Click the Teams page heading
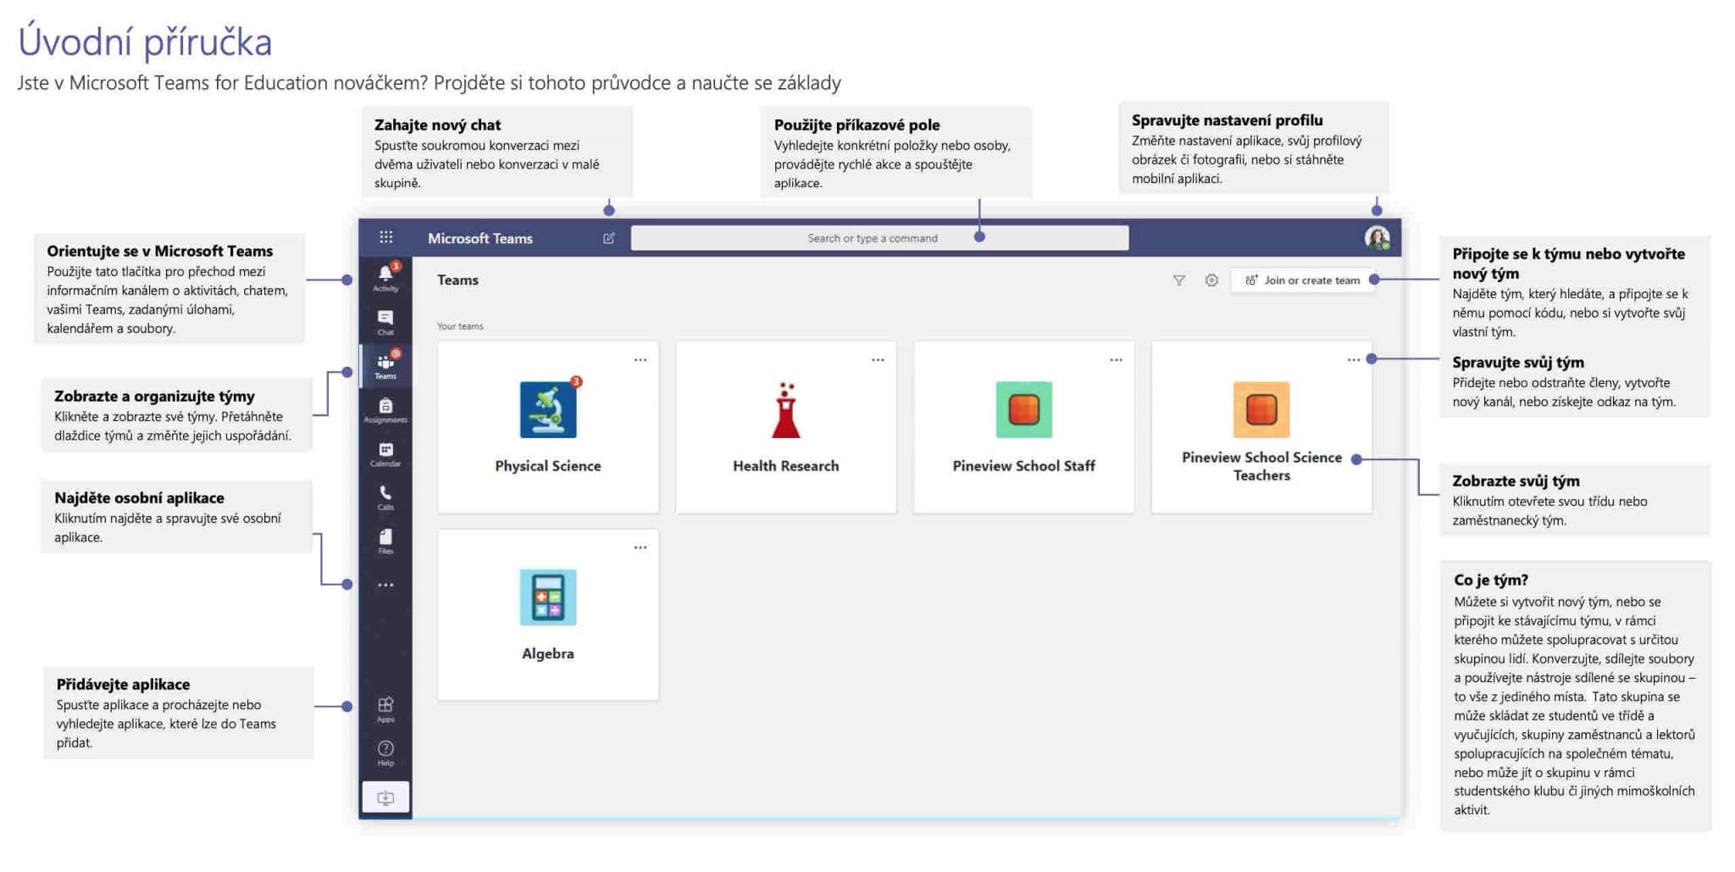This screenshot has width=1735, height=872. 457,280
